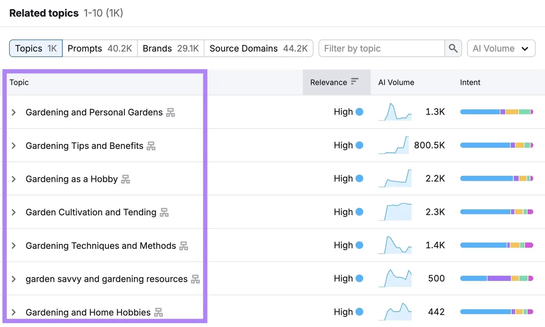This screenshot has height=327, width=545.
Task: Expand the Garden Cultivation and Tending row
Action: click(14, 212)
